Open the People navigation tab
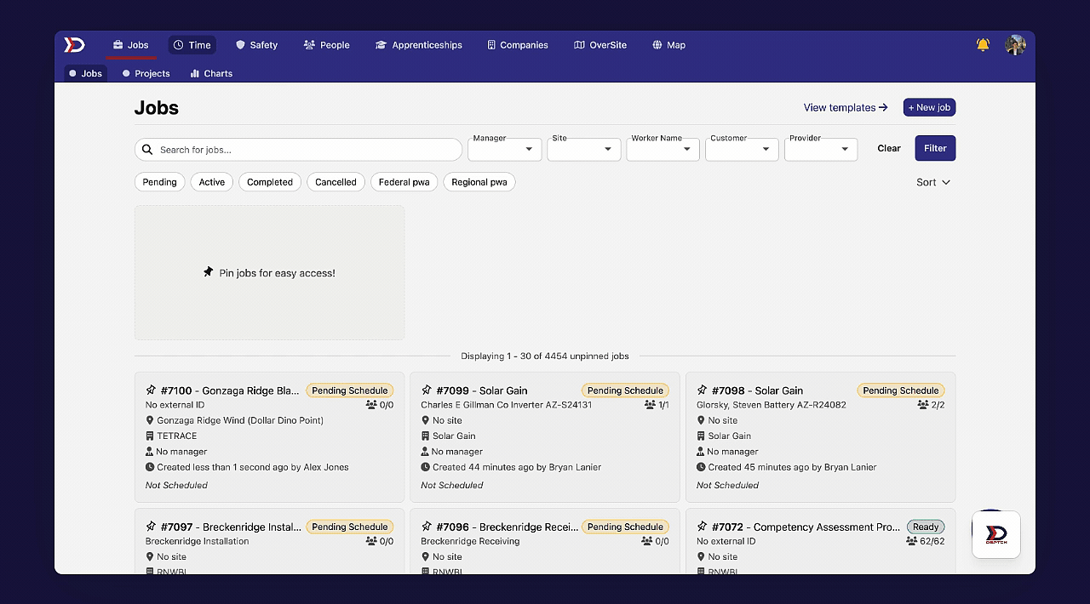This screenshot has height=604, width=1090. (326, 45)
